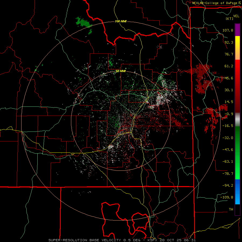The image size is (242, 242).
Task: Click the [KT] units label
Action: click(229, 19)
